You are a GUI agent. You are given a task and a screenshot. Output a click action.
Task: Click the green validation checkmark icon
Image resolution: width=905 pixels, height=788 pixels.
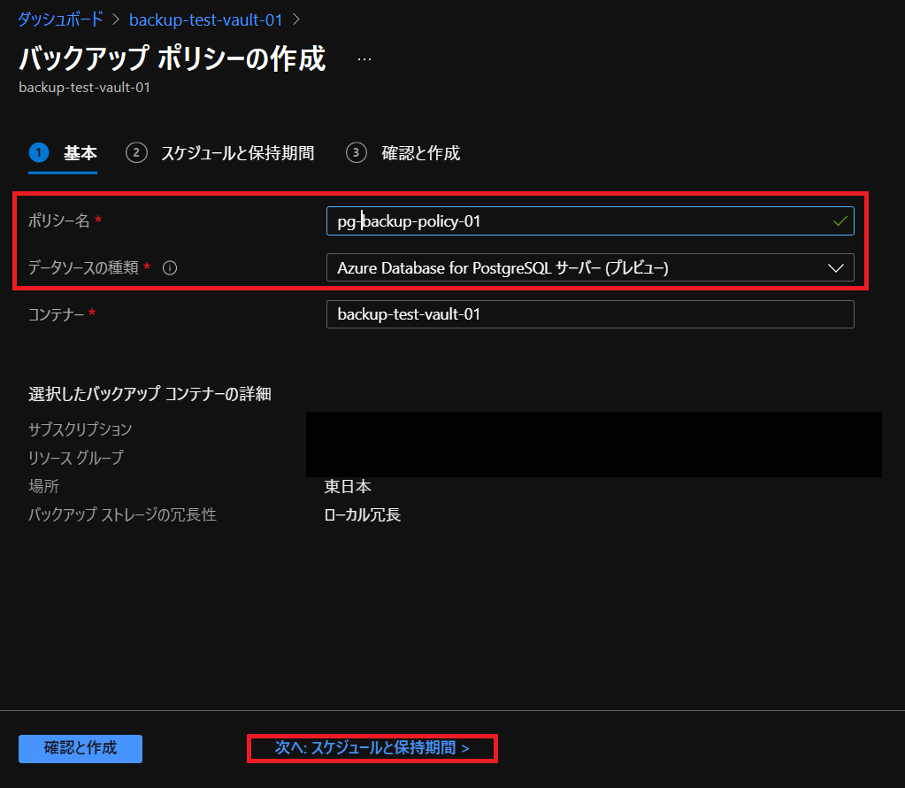(840, 220)
